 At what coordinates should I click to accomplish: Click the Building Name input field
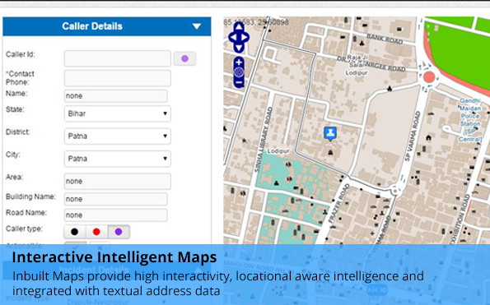115,199
